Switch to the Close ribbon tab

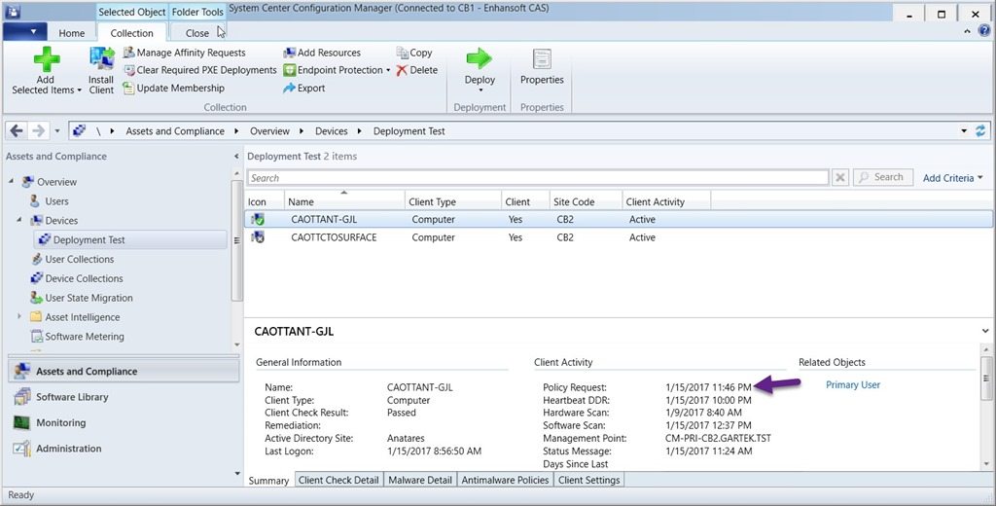[196, 33]
